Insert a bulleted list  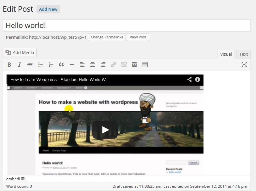40,65
